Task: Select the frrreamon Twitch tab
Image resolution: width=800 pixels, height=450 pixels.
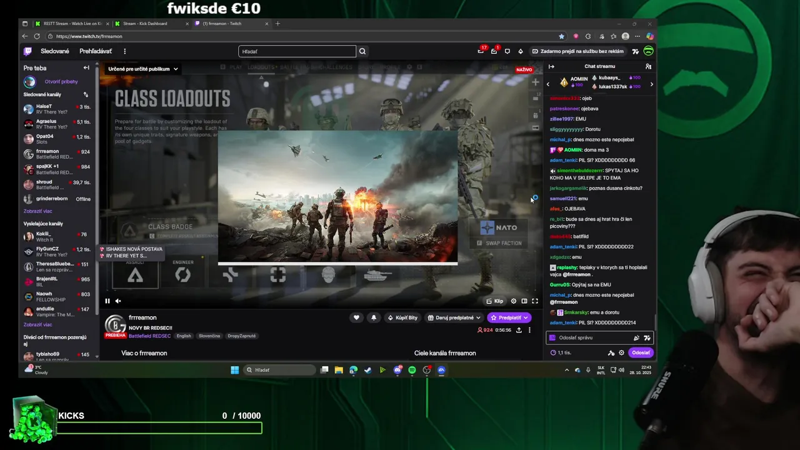Action: coord(231,24)
